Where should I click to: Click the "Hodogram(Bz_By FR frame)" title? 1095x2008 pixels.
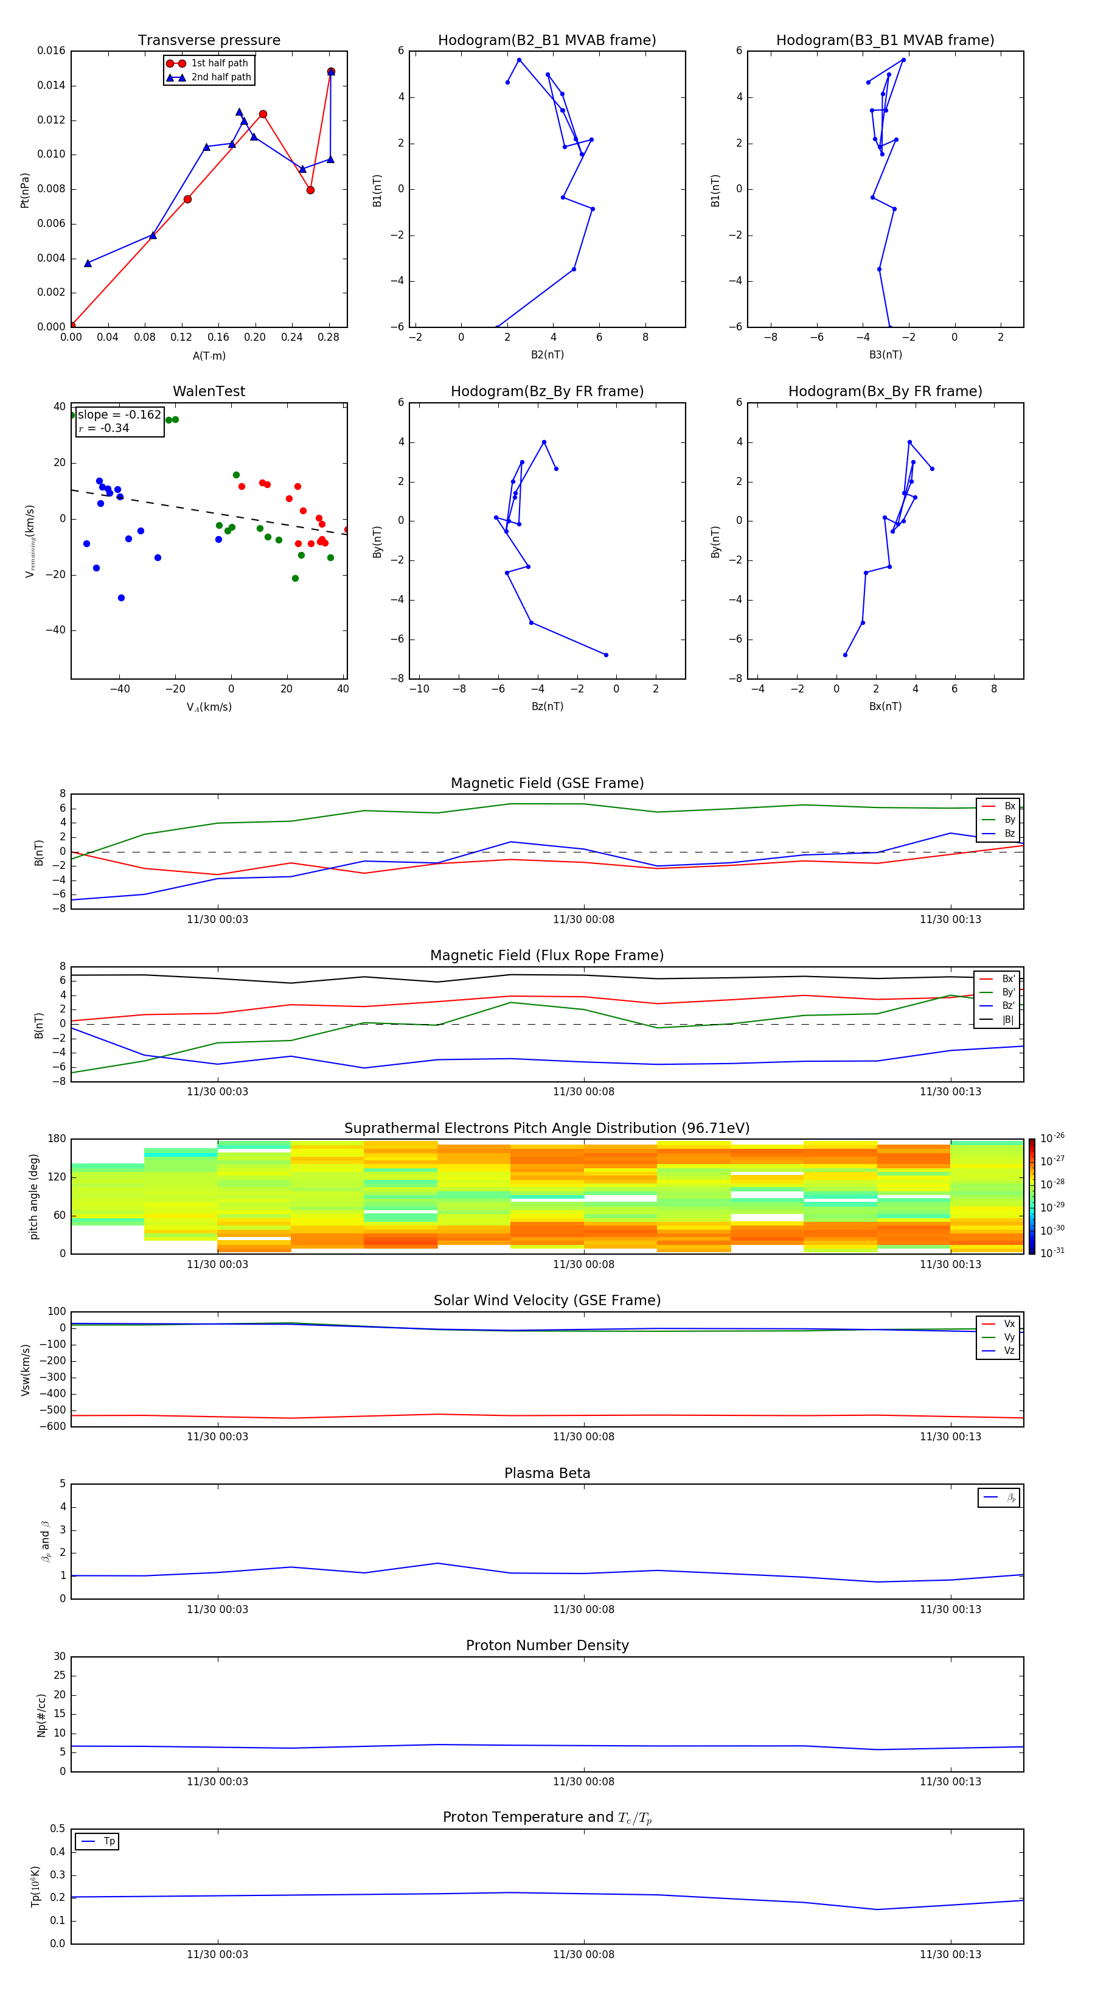[x=547, y=391]
